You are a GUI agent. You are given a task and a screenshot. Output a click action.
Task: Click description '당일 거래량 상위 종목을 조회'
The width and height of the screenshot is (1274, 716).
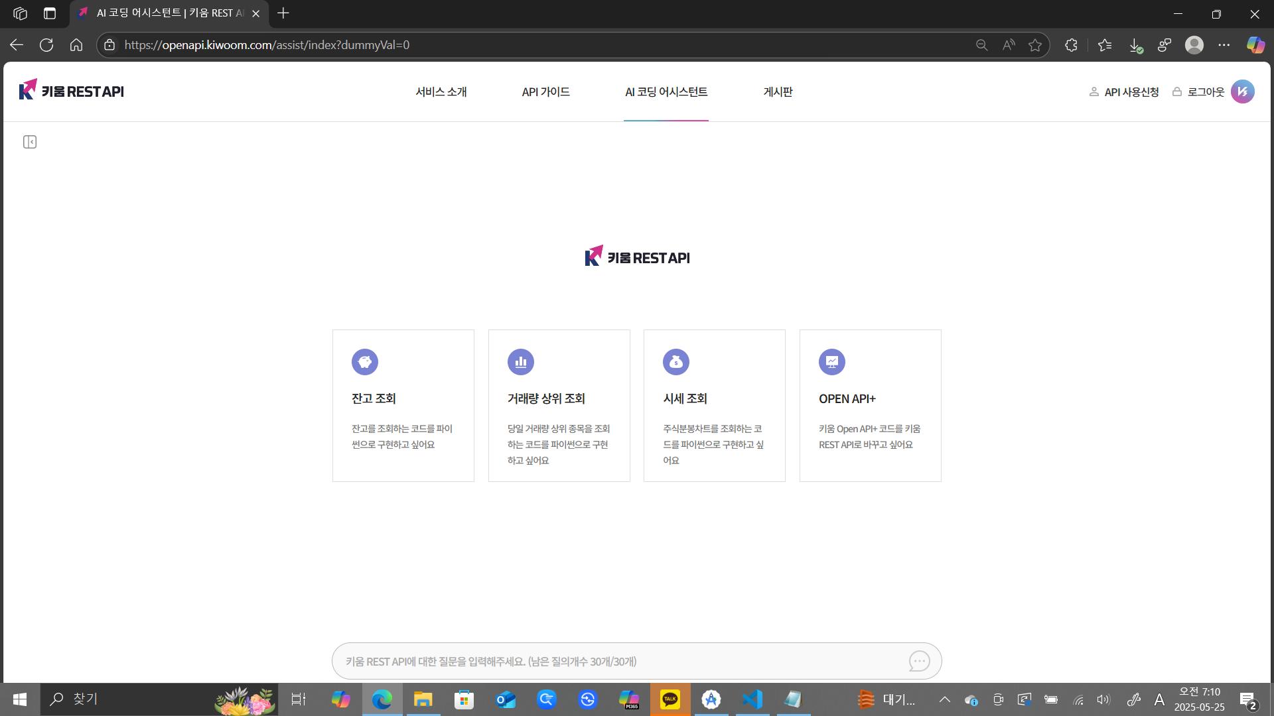[559, 429]
